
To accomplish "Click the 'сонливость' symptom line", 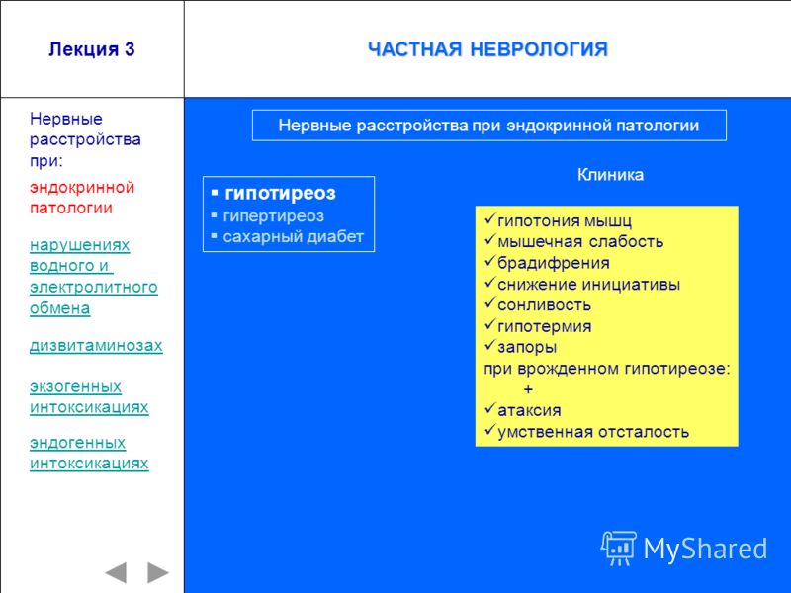I will coord(538,305).
